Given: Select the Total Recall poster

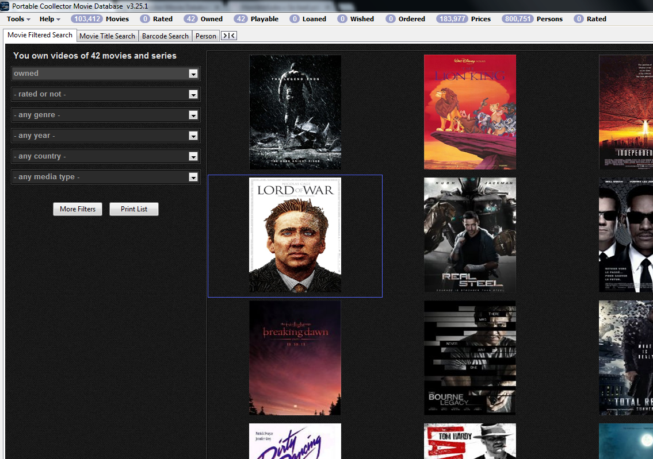Looking at the screenshot, I should [626, 358].
